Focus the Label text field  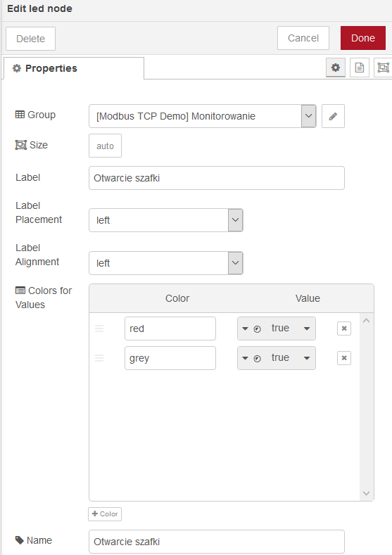point(217,178)
